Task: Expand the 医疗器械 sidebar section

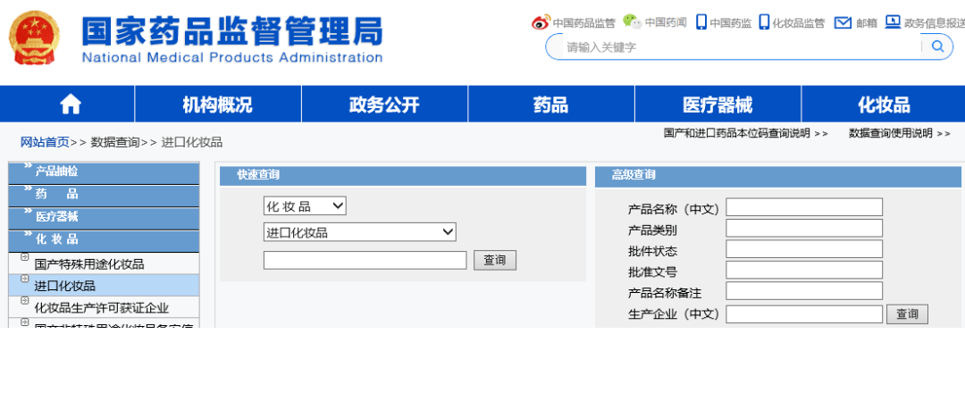Action: click(x=104, y=217)
